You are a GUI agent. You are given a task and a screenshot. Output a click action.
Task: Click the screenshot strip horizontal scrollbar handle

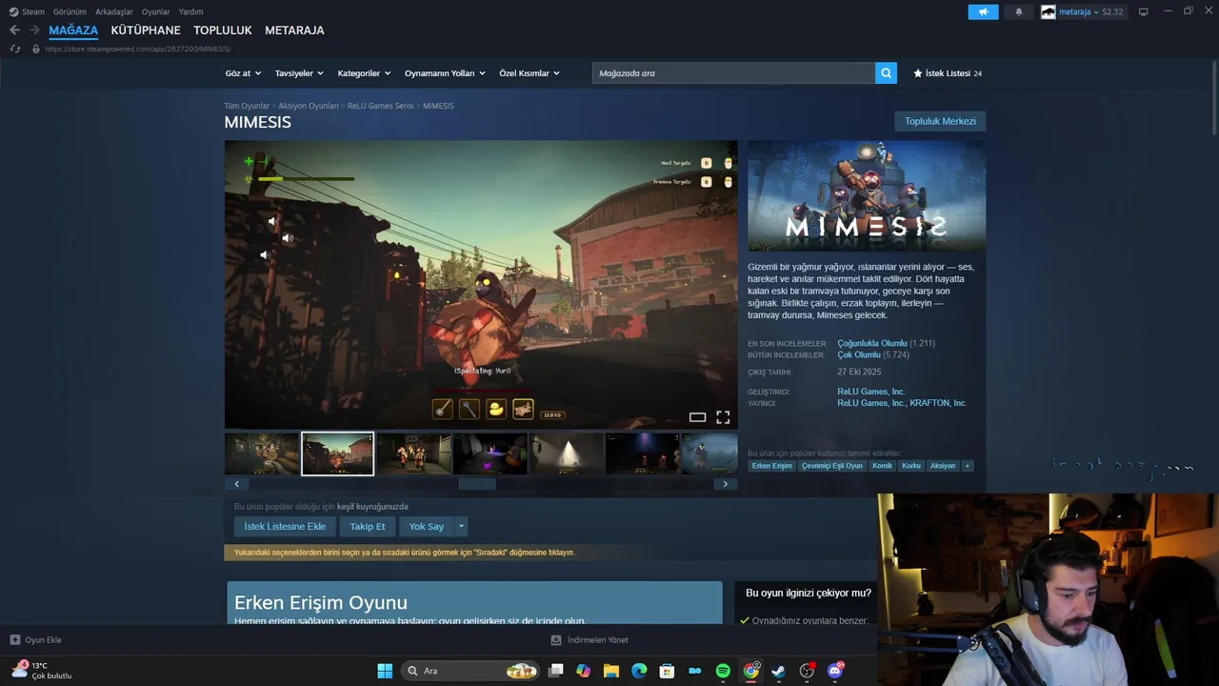pos(476,484)
